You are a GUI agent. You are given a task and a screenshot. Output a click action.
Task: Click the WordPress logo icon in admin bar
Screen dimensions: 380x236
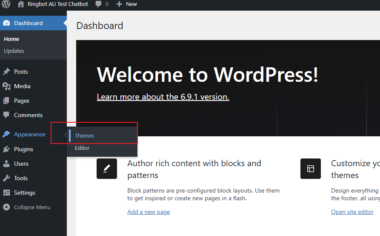tap(6, 4)
